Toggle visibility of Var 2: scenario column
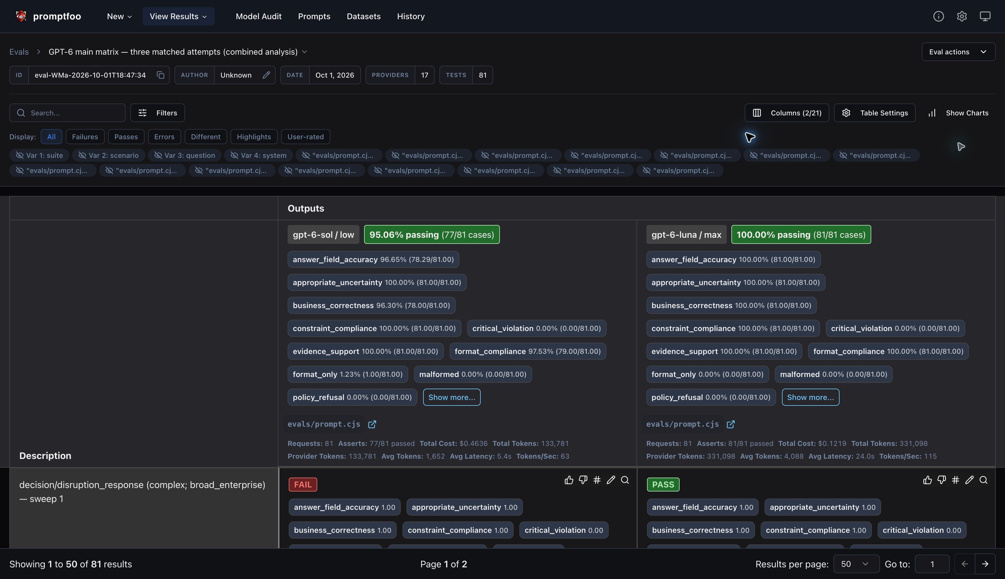The width and height of the screenshot is (1005, 579). [x=108, y=155]
